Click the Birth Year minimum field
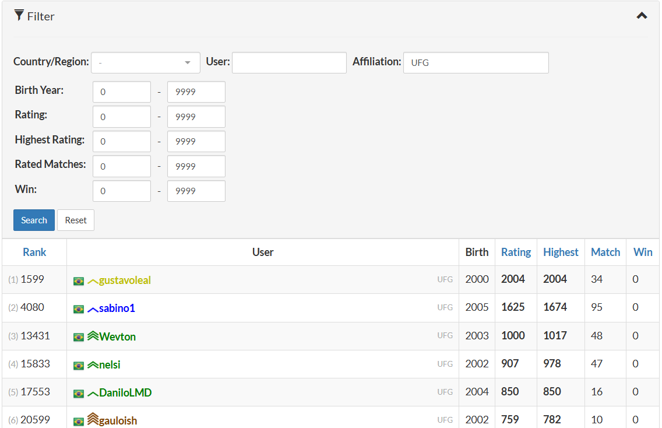Image resolution: width=662 pixels, height=428 pixels. click(x=121, y=92)
